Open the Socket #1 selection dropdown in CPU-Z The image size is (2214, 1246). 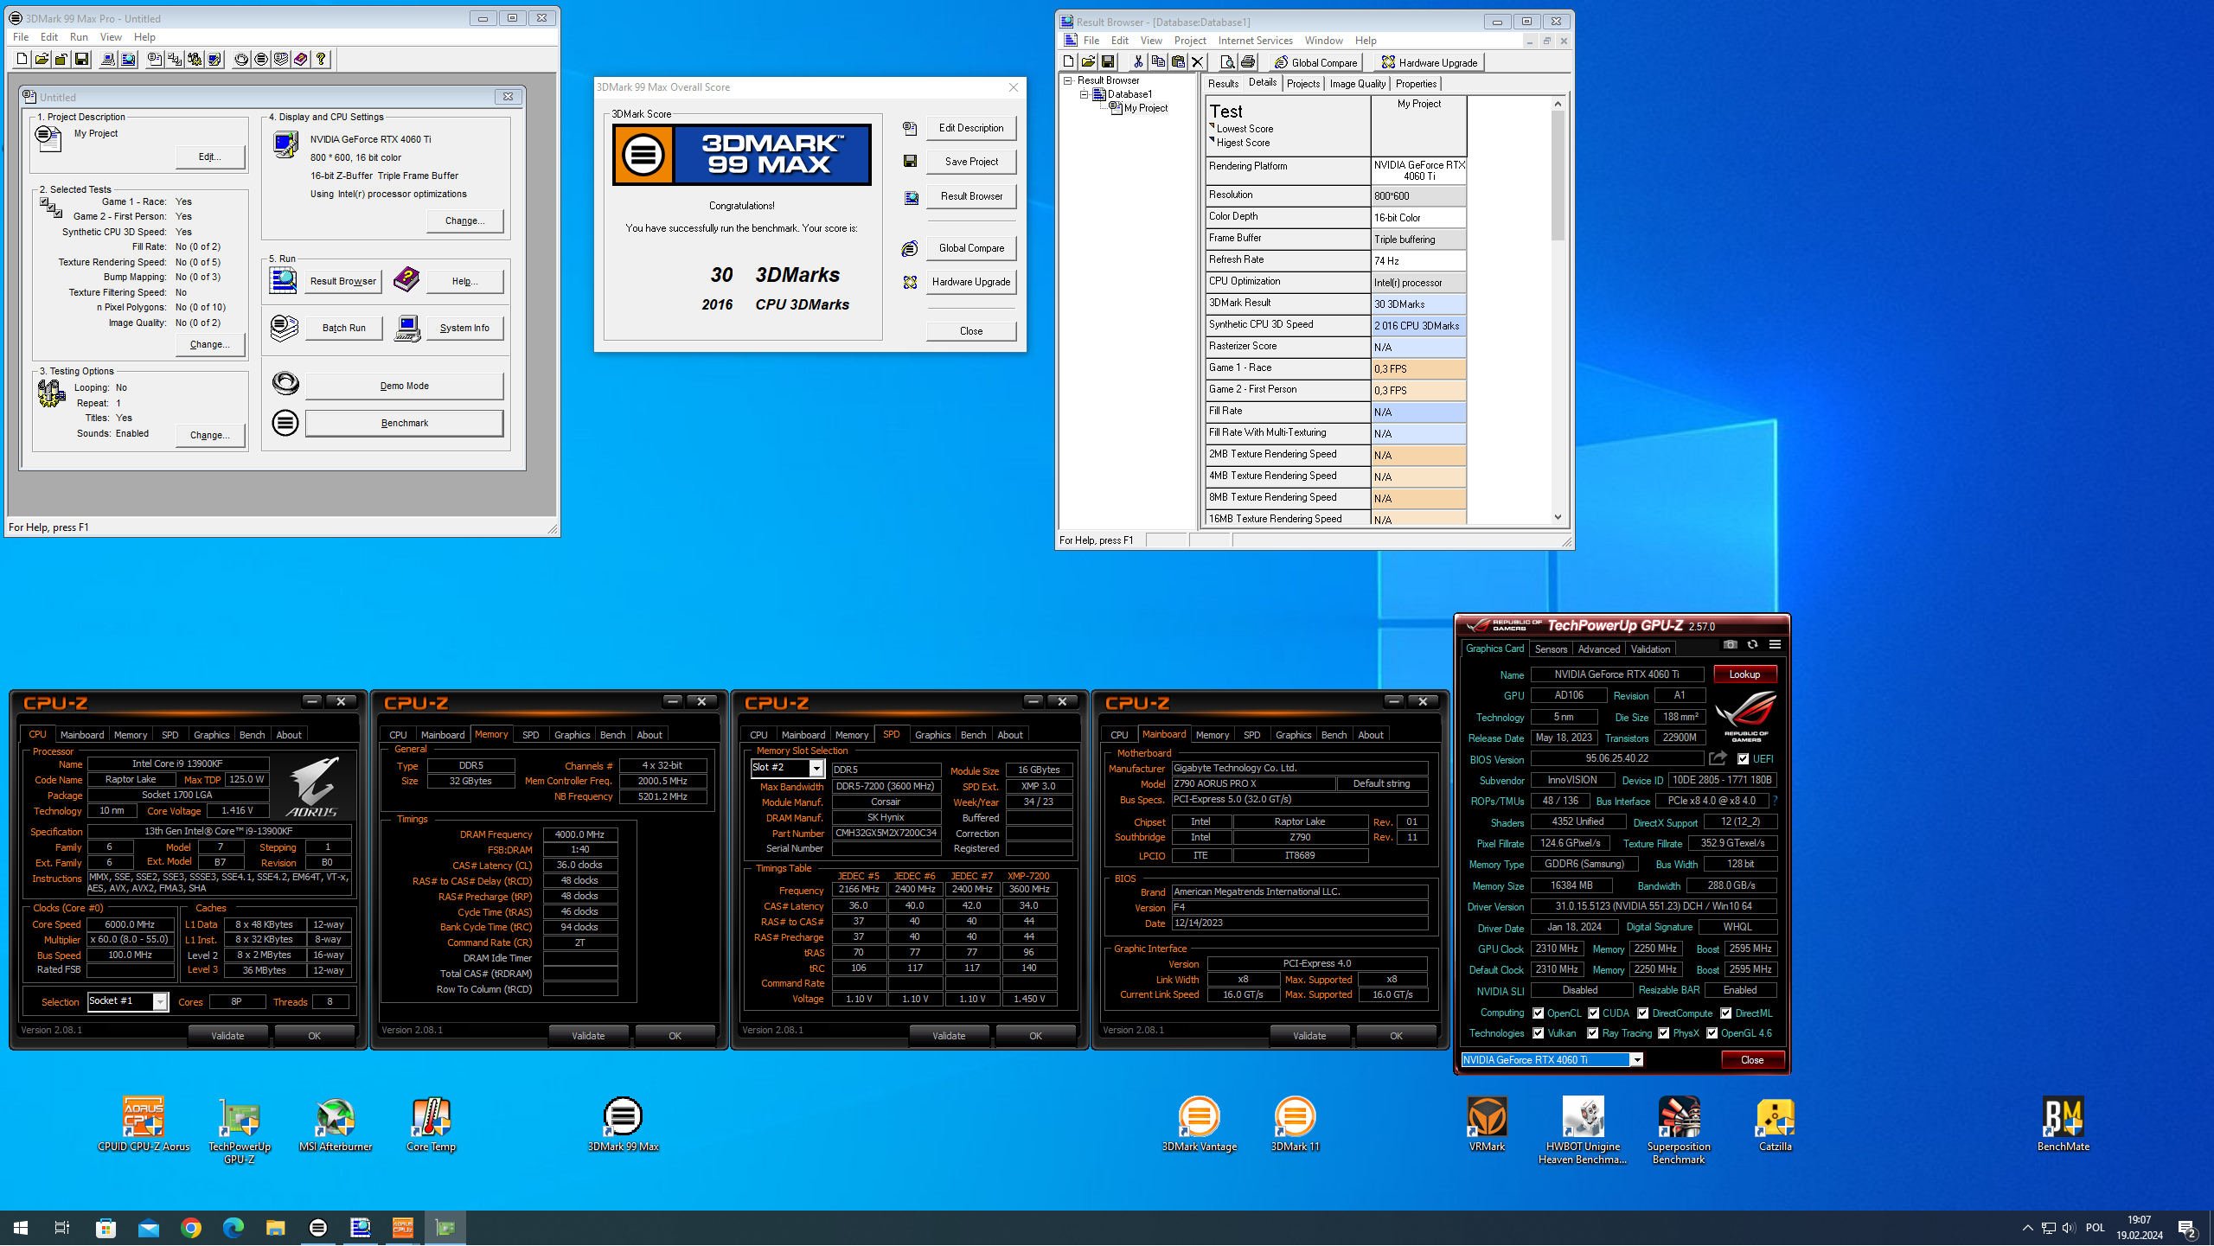pos(160,1002)
